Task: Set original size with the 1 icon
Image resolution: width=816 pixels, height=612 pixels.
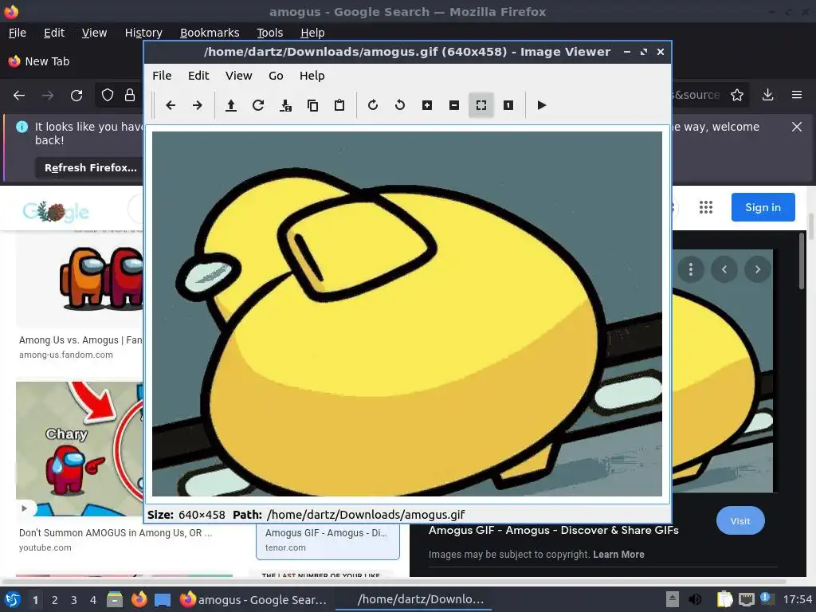Action: [508, 106]
